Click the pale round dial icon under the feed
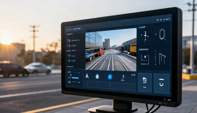 point(97,76)
